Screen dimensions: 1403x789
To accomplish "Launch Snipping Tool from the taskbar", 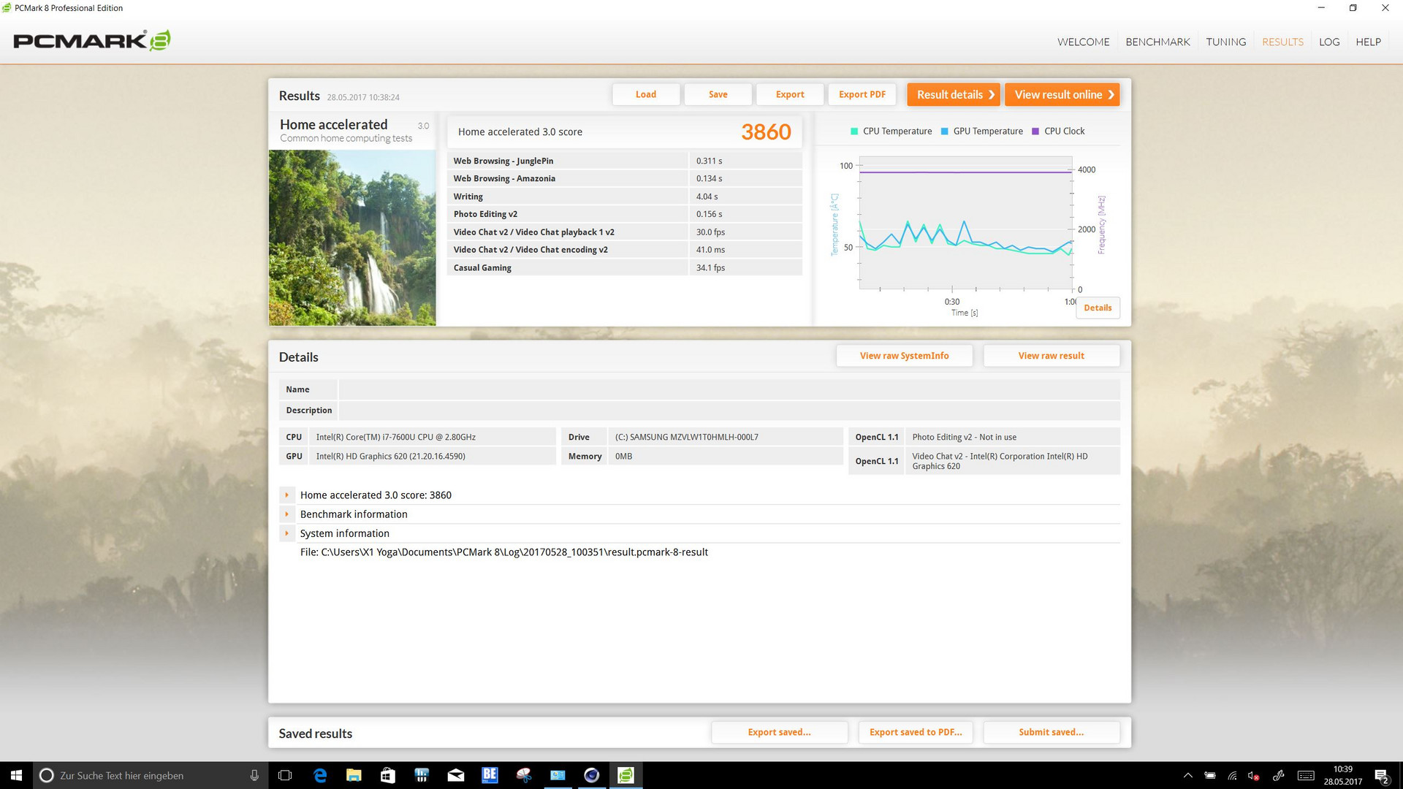I will (524, 775).
